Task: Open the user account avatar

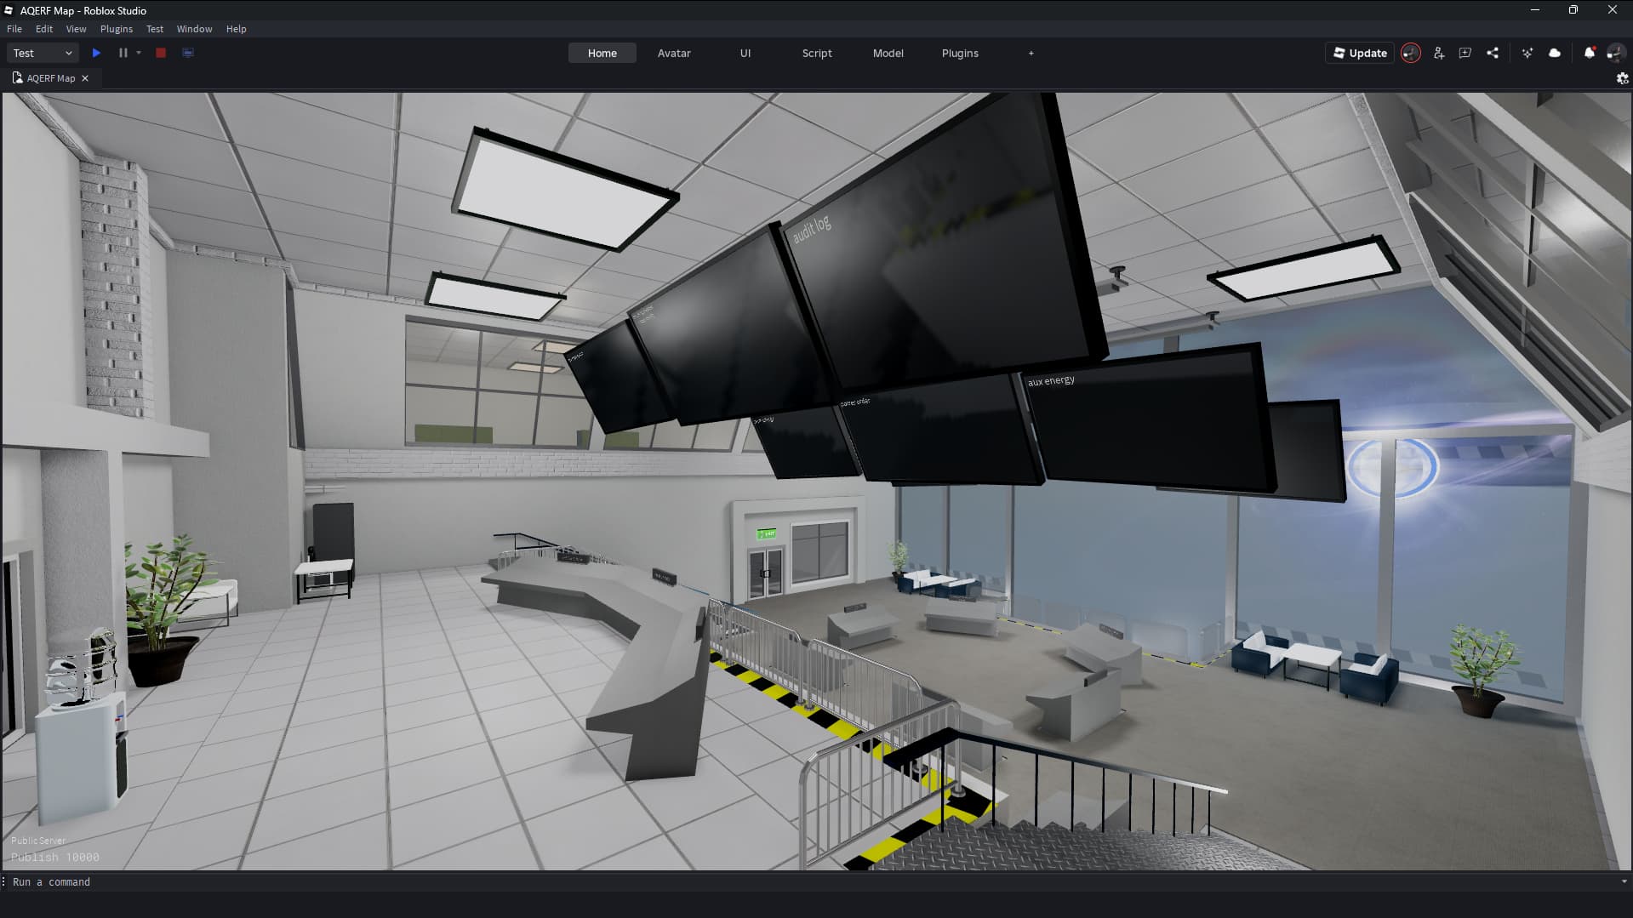Action: pos(1615,53)
